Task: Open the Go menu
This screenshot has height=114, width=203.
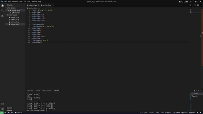Action: point(25,2)
